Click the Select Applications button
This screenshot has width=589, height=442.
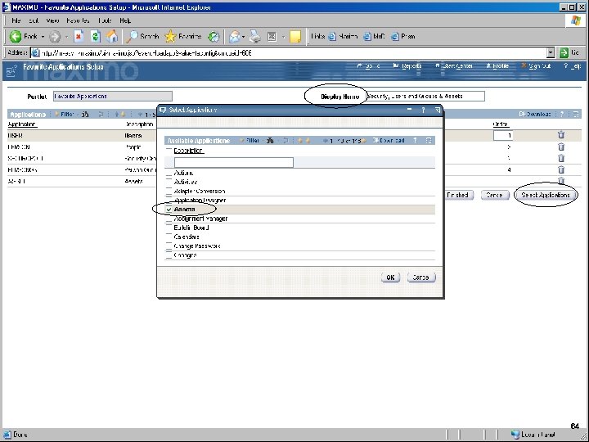546,195
